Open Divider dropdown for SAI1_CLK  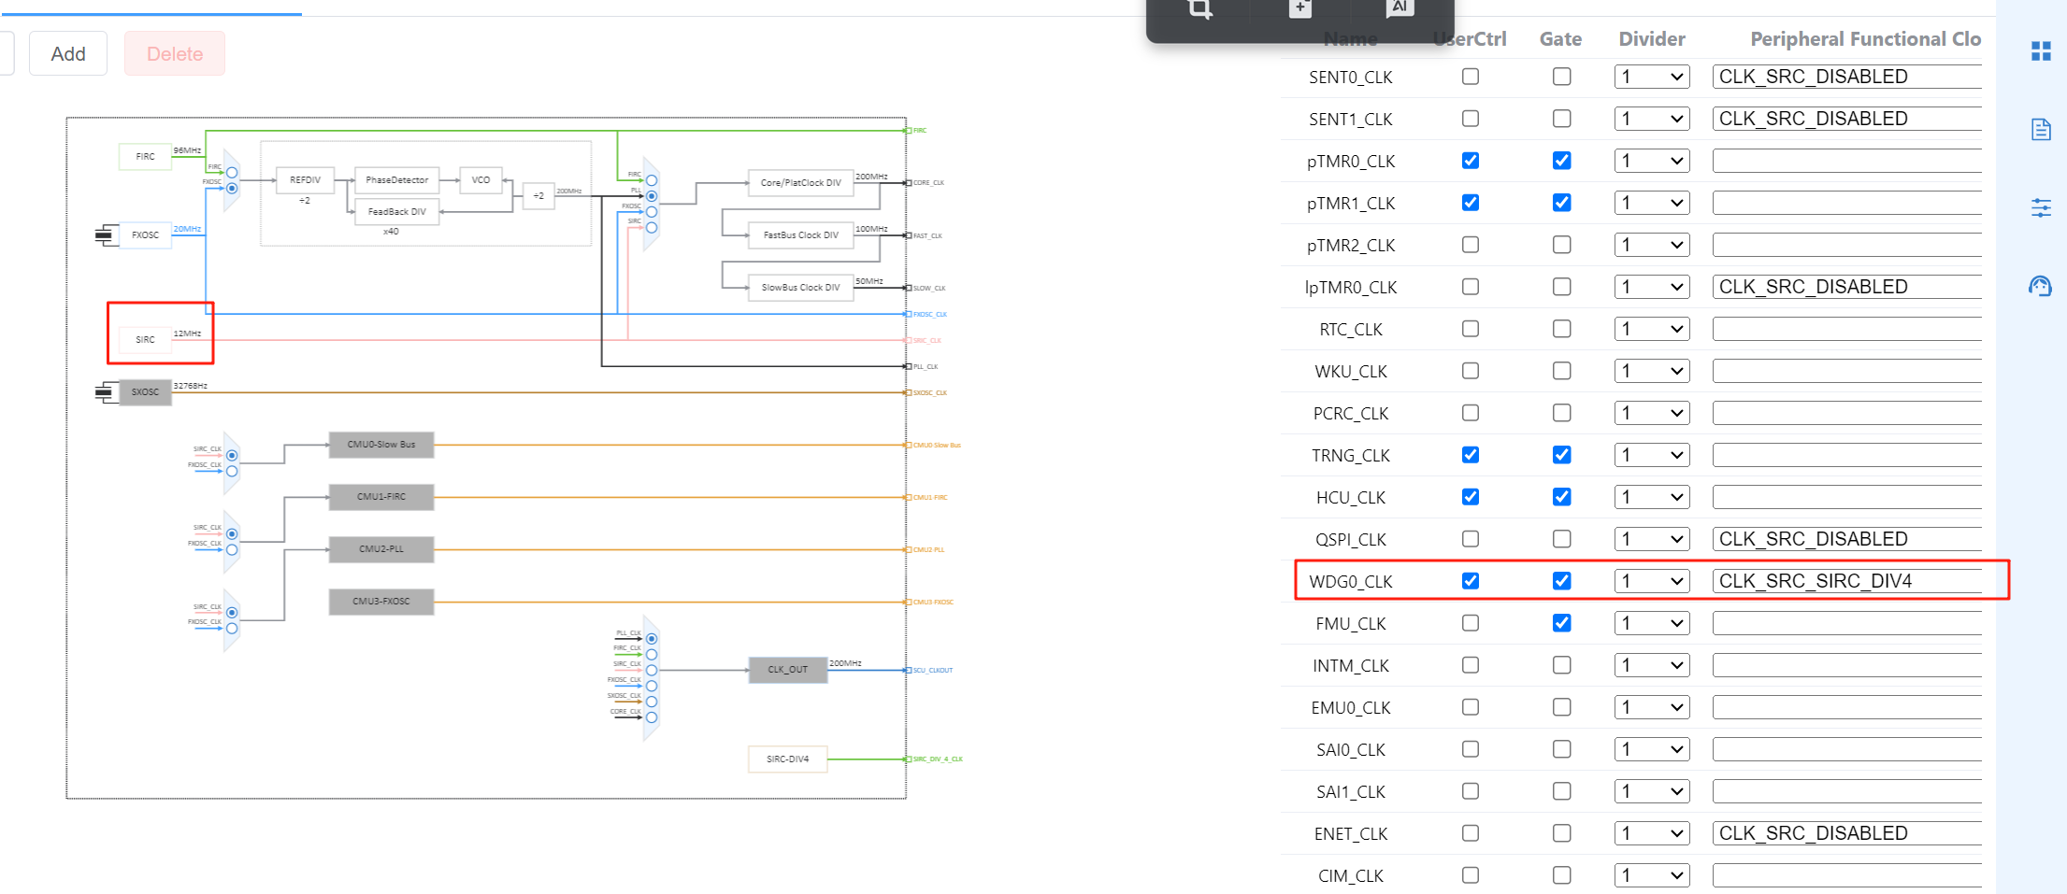(1652, 791)
